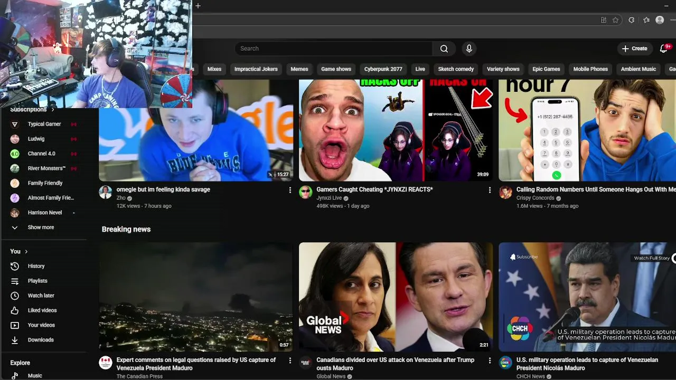
Task: Select the Mobile Phones chip
Action: click(x=590, y=69)
